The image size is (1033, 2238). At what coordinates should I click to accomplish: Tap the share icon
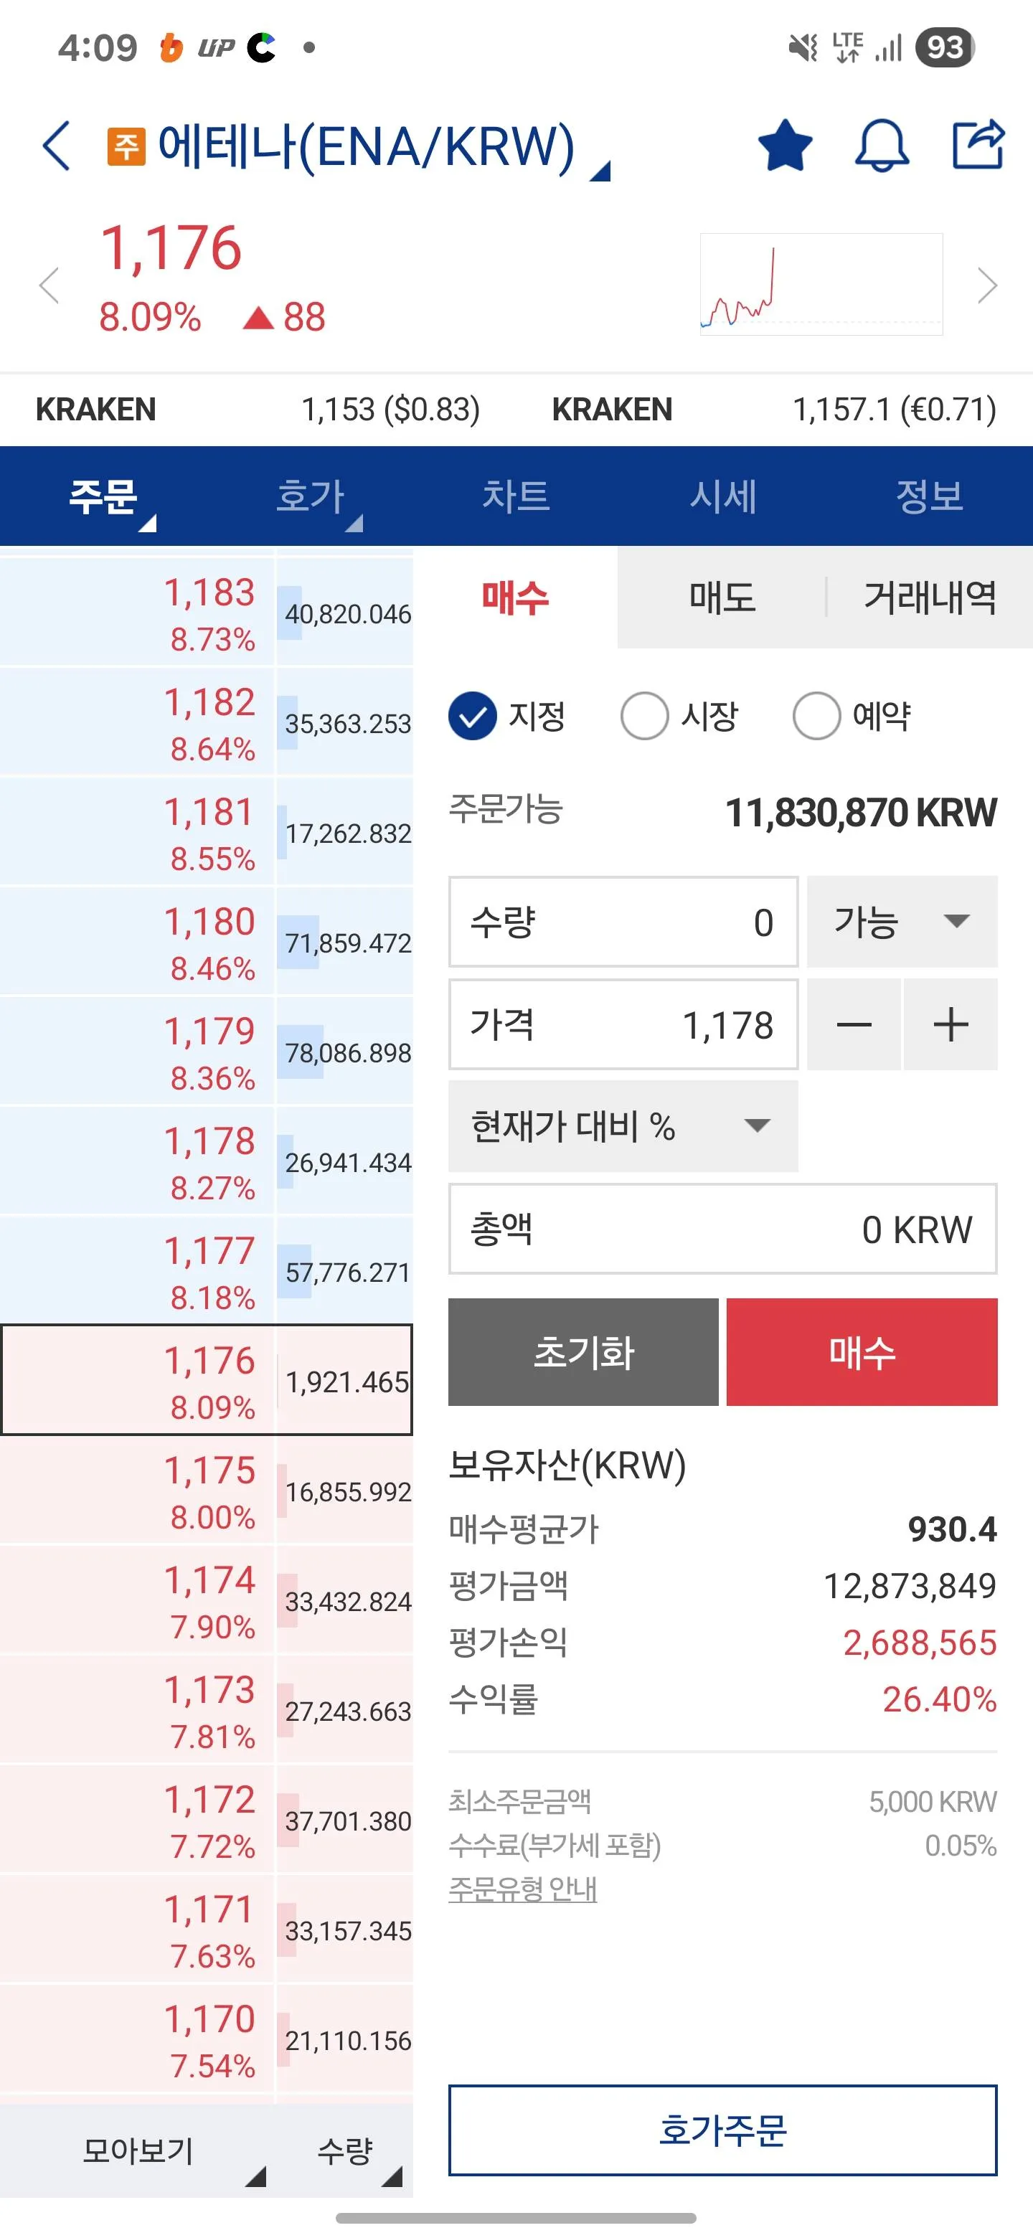[978, 144]
